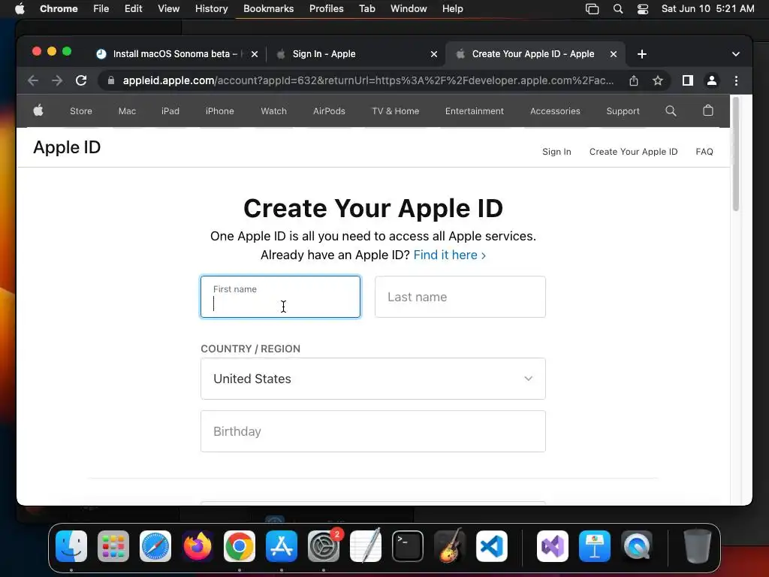Open the Window menu
Screen dimensions: 769x577
click(x=409, y=9)
